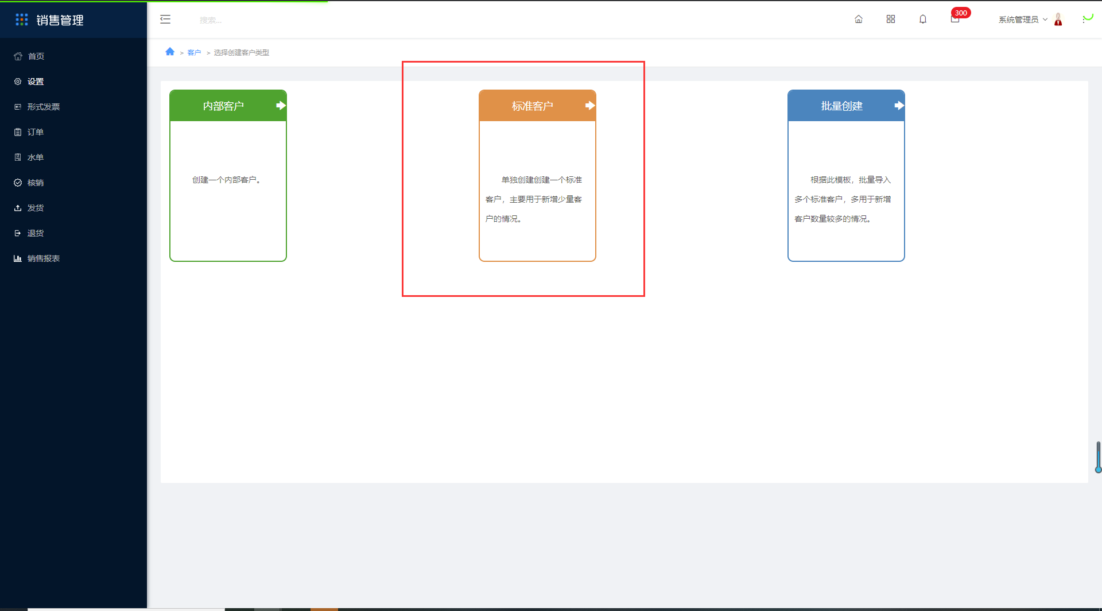Open the 发货 menu item

click(x=73, y=208)
